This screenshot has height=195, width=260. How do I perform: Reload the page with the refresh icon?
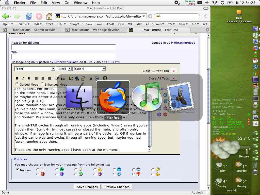[x=29, y=16]
